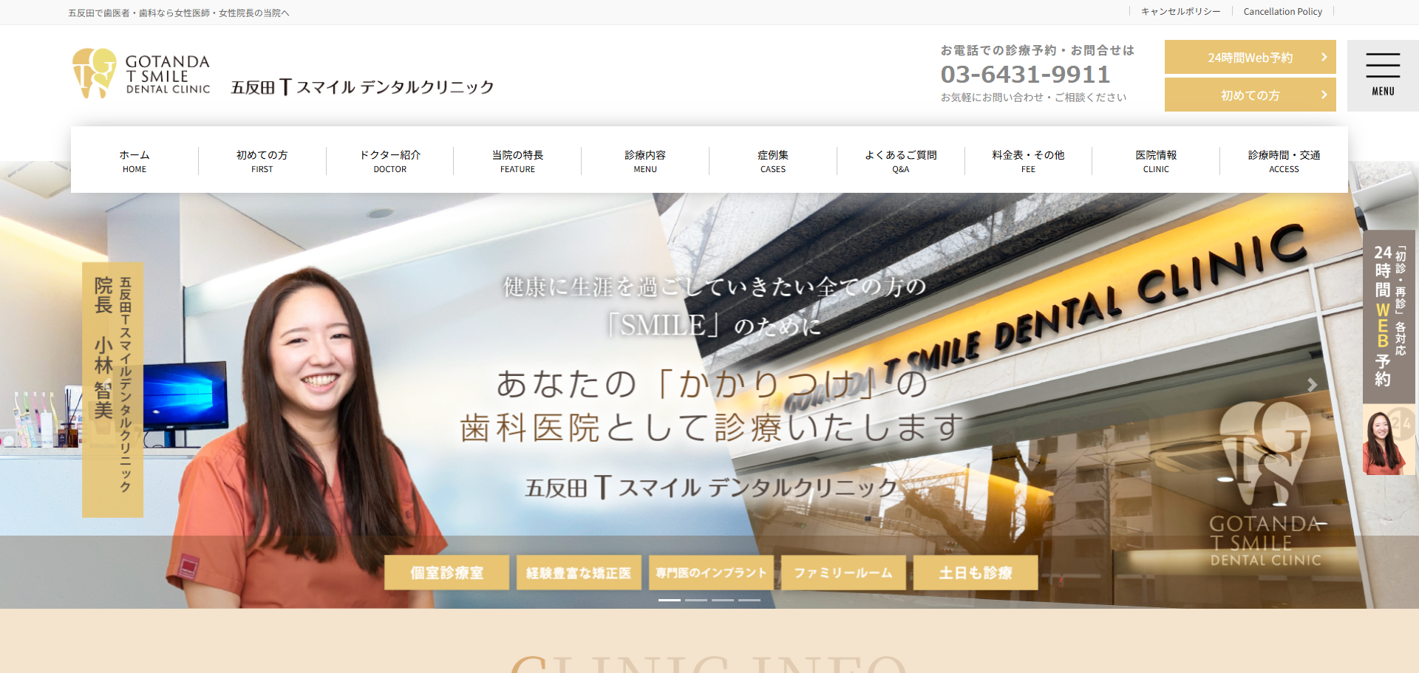Click the 個室診療室 badge

(x=446, y=573)
